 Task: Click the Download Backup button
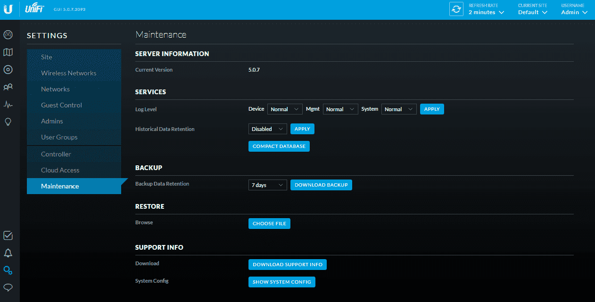click(321, 185)
